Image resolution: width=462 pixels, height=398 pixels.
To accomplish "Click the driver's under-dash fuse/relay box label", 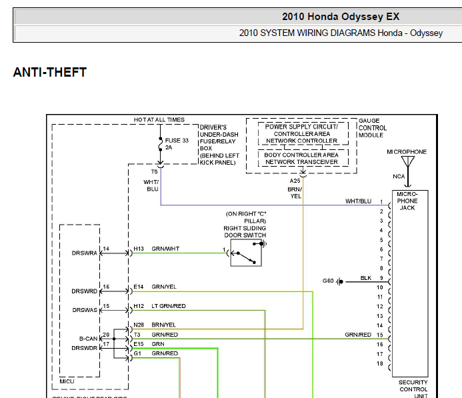I will (x=219, y=145).
